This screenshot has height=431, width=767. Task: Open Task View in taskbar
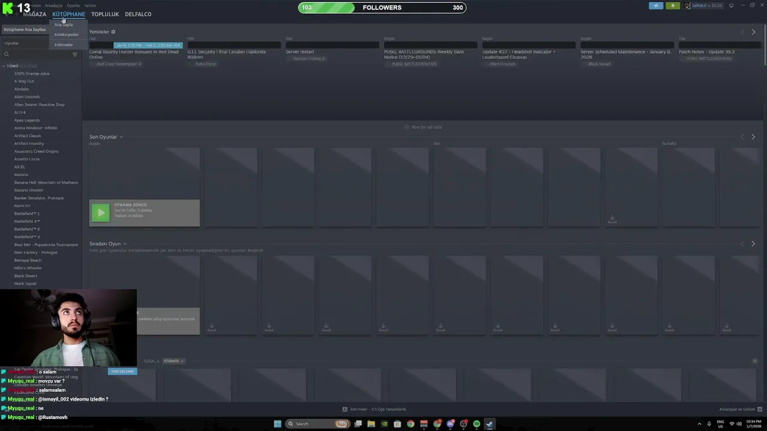click(x=358, y=424)
